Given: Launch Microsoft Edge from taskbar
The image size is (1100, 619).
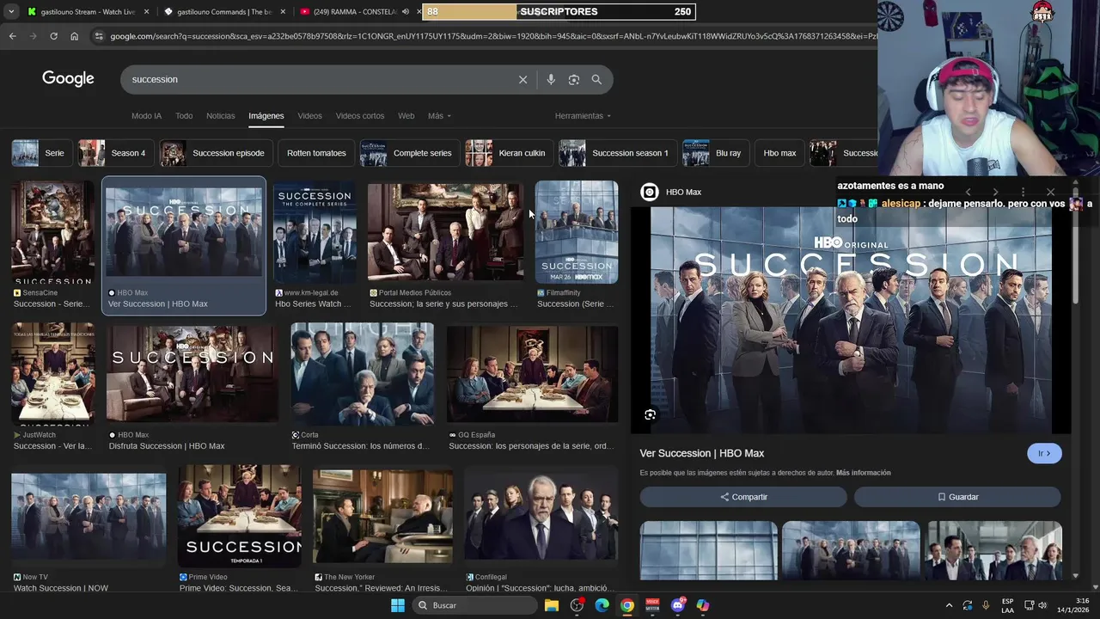Looking at the screenshot, I should (602, 605).
